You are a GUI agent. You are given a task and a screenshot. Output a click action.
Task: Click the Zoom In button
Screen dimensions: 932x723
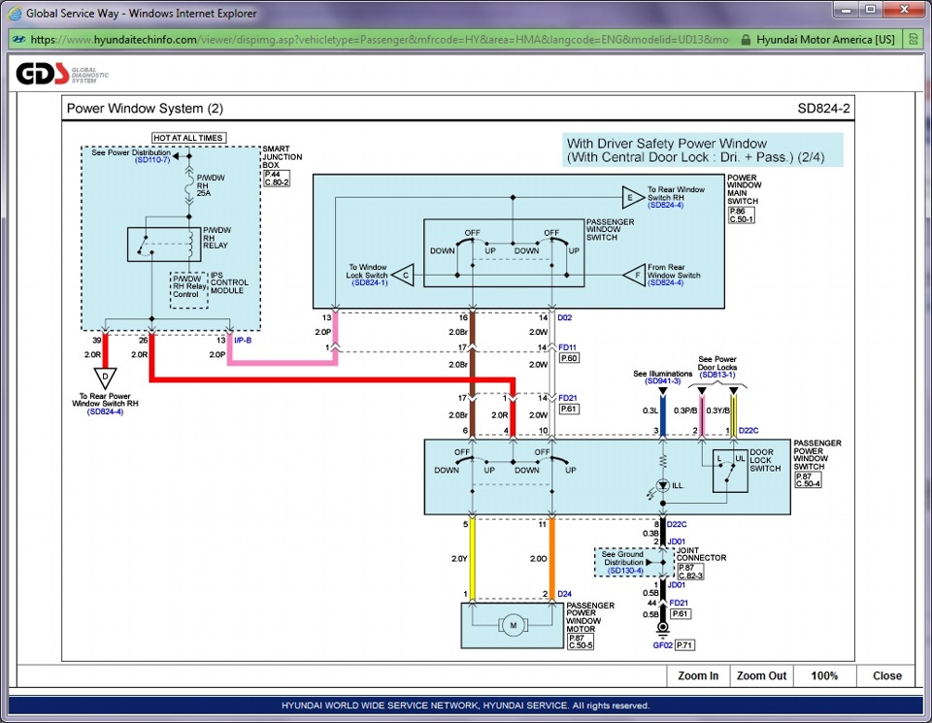tap(698, 675)
